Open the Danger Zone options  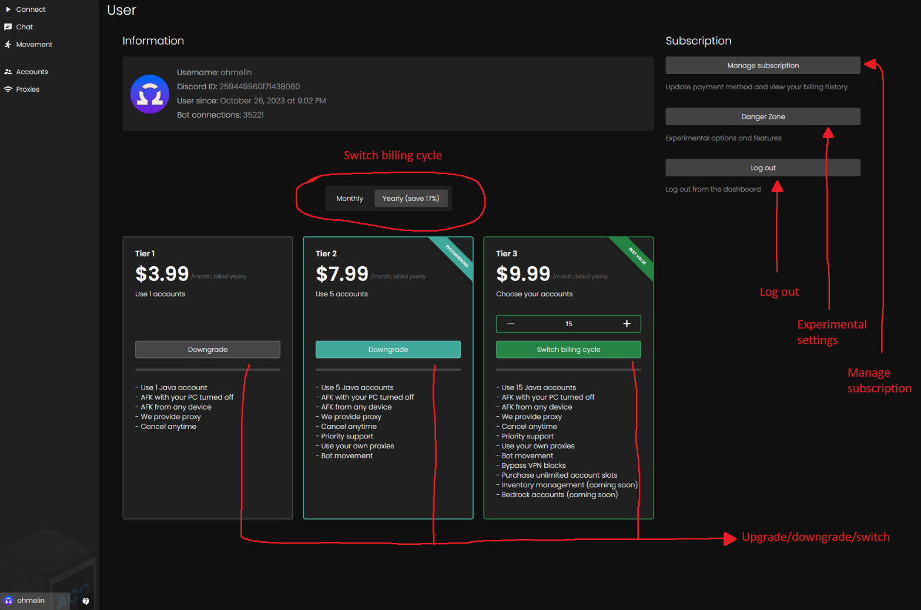(762, 116)
